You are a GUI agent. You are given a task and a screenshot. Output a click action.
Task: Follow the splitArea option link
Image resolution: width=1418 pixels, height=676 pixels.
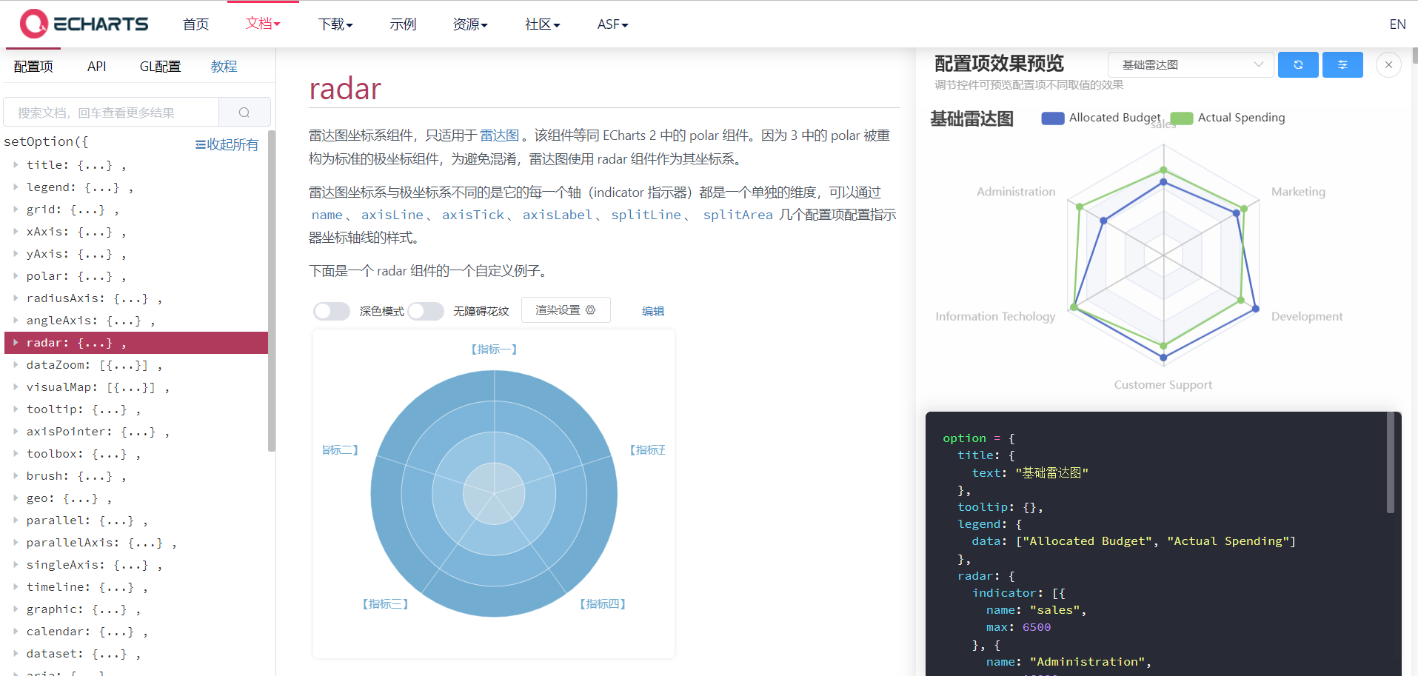click(738, 215)
